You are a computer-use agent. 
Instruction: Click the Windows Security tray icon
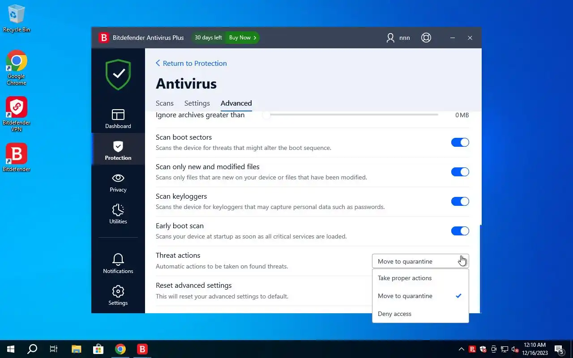[x=483, y=349]
